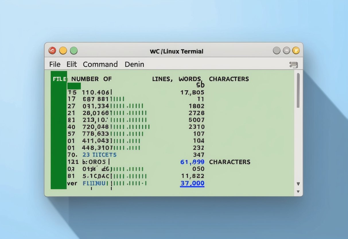Viewport: 348px width, 239px height.
Task: Click the tall green FILE column bar
Action: tap(58, 132)
